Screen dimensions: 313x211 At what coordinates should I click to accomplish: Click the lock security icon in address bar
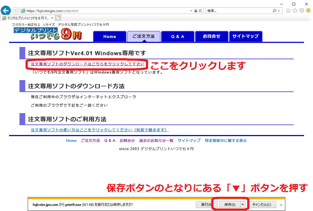click(196, 11)
